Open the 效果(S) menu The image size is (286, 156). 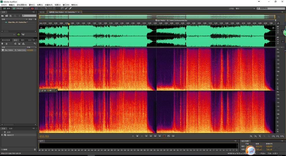(x=40, y=5)
